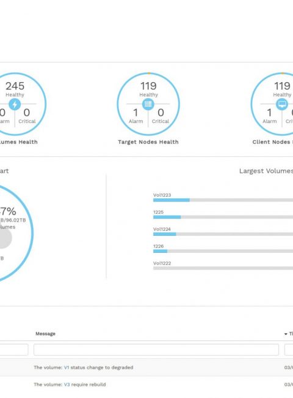Open the V3 volume link

tap(67, 385)
